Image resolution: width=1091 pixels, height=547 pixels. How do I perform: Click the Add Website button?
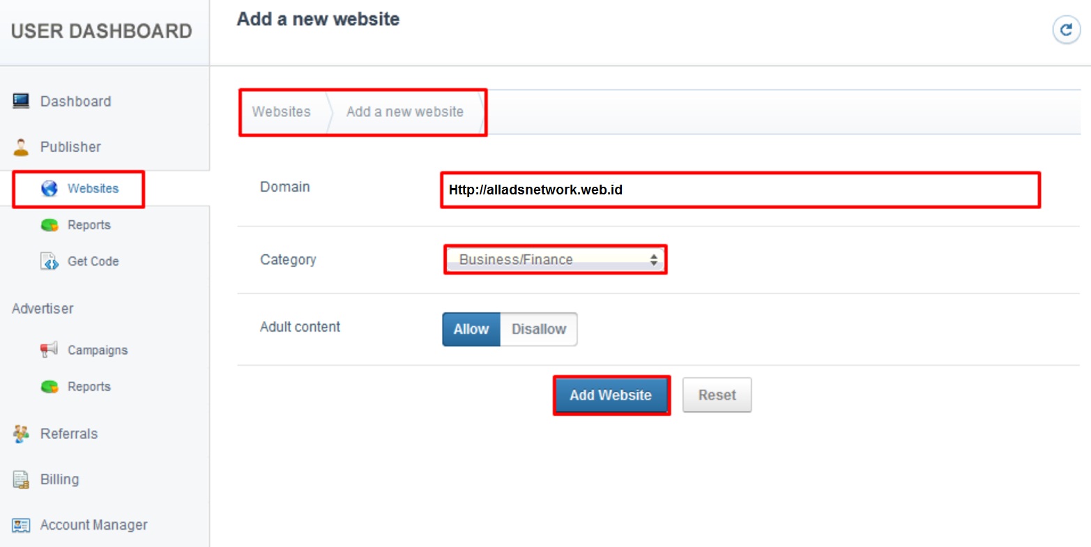pos(611,395)
